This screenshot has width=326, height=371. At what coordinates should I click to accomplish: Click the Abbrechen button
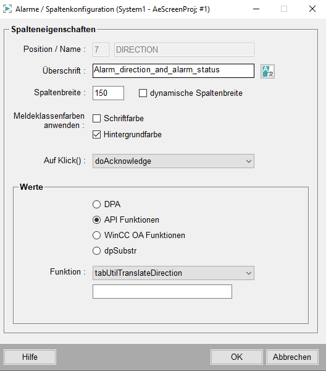292,357
